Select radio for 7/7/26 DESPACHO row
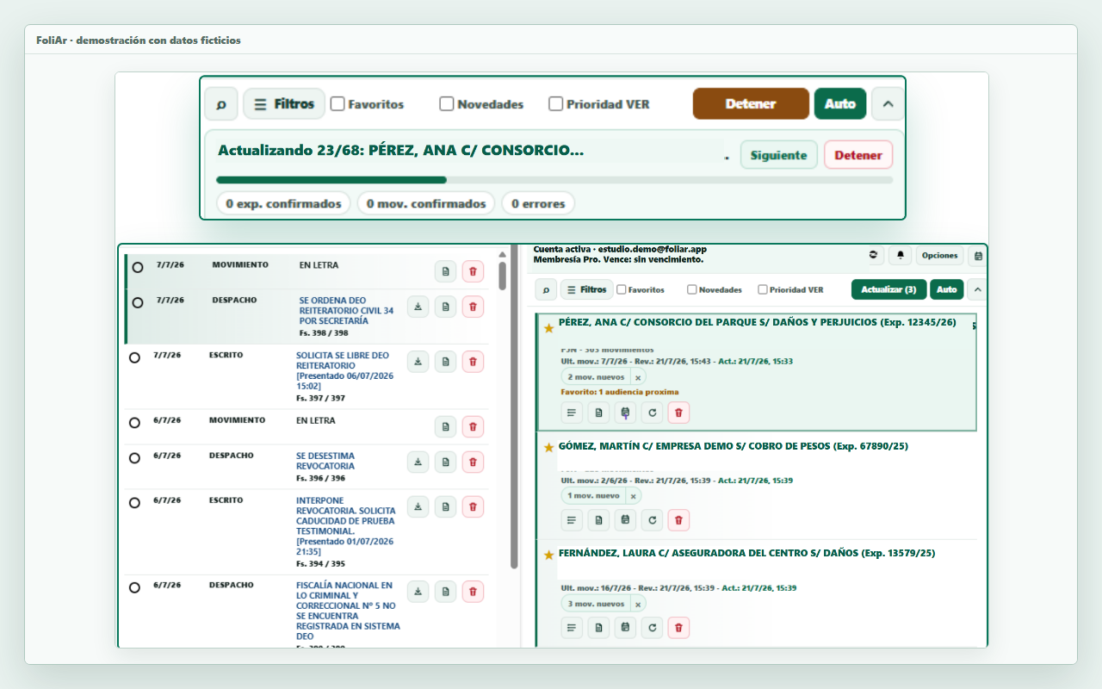Screen dimensions: 1102x689 (x=138, y=303)
